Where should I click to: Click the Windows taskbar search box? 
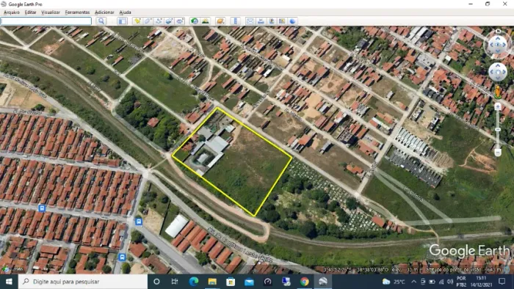[82, 282]
